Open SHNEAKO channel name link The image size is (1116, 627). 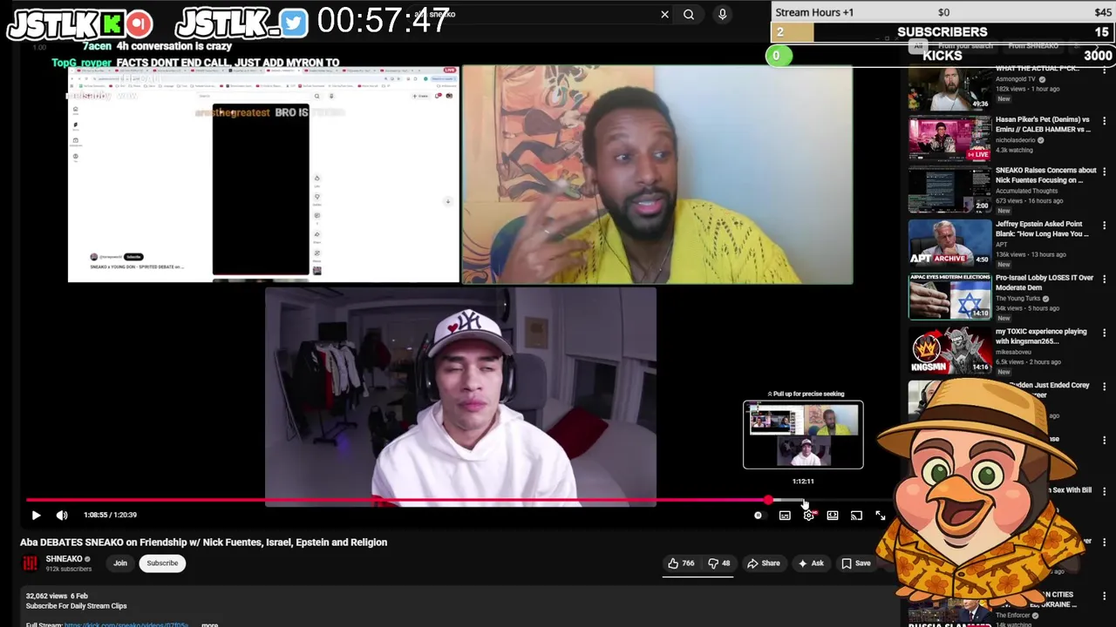click(64, 559)
